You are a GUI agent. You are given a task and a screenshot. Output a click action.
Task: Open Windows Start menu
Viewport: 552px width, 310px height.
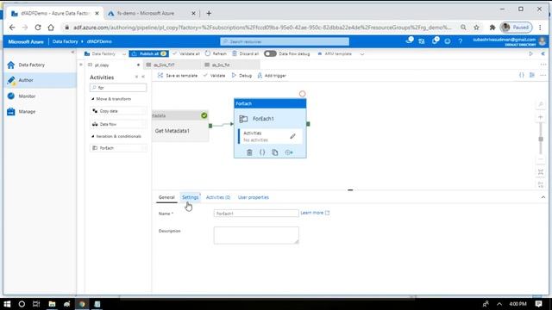[7, 304]
